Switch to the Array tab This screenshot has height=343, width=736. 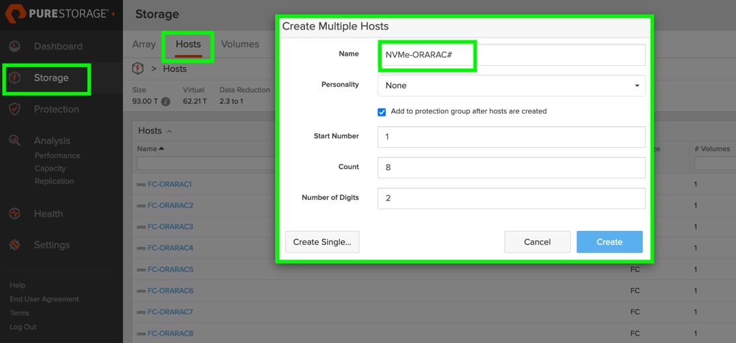(144, 44)
